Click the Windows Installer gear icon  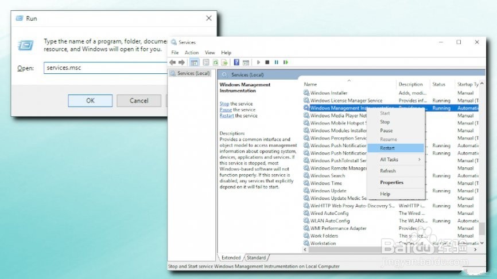coord(306,93)
